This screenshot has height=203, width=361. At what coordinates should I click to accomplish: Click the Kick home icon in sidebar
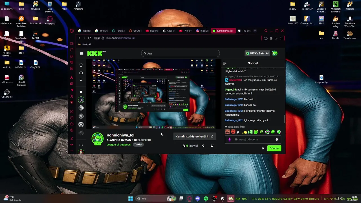(81, 65)
